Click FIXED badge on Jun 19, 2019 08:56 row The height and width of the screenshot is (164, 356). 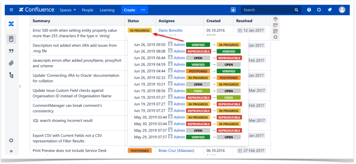pos(198,91)
